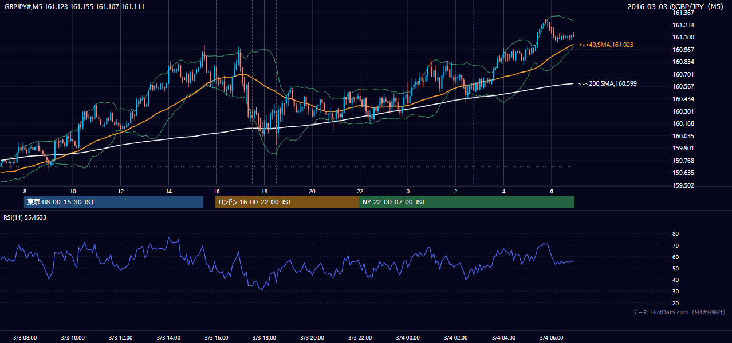Image resolution: width=732 pixels, height=343 pixels.
Task: Click the bottom time label 3/3 16:00
Action: [216, 337]
